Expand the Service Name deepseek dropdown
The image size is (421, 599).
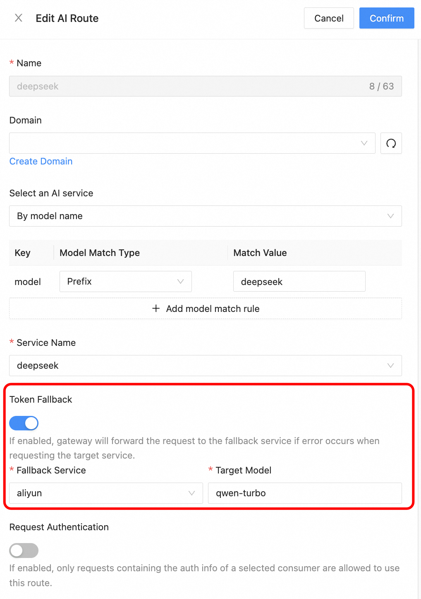pos(205,366)
